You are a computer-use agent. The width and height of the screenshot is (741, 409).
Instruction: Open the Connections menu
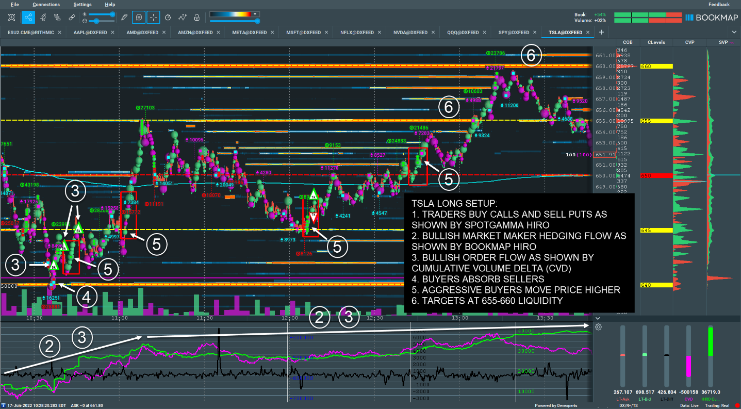(x=46, y=4)
